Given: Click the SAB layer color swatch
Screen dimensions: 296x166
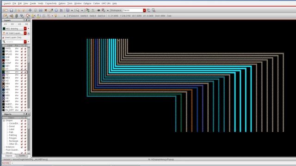Looking at the screenshot, I should [3, 57].
